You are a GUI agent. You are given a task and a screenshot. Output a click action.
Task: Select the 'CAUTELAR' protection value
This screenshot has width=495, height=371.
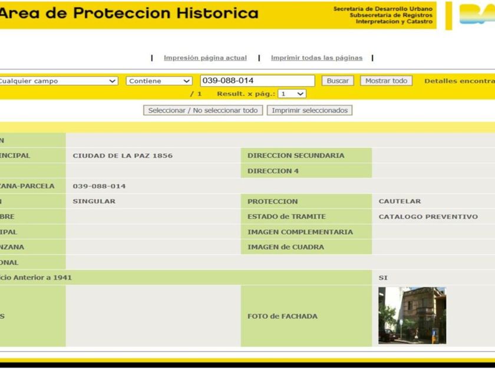click(400, 201)
